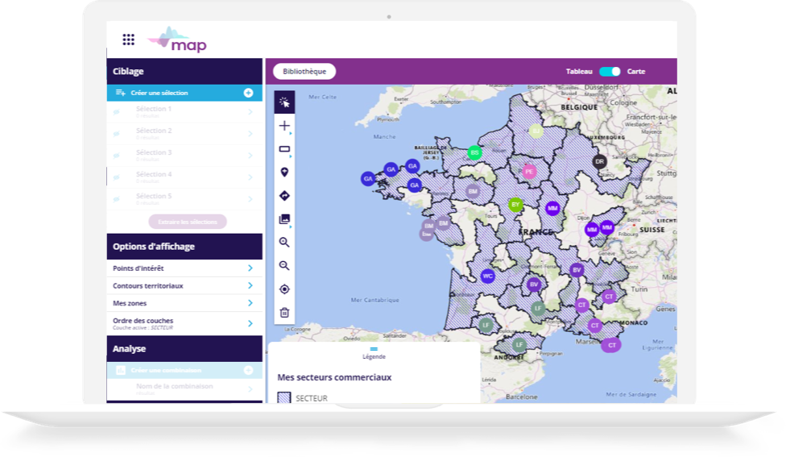
Task: Select the rectangle tool in map toolbar
Action: click(x=284, y=149)
